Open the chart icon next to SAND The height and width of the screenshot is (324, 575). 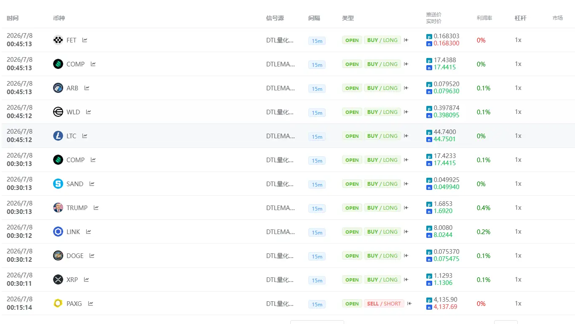click(x=92, y=184)
